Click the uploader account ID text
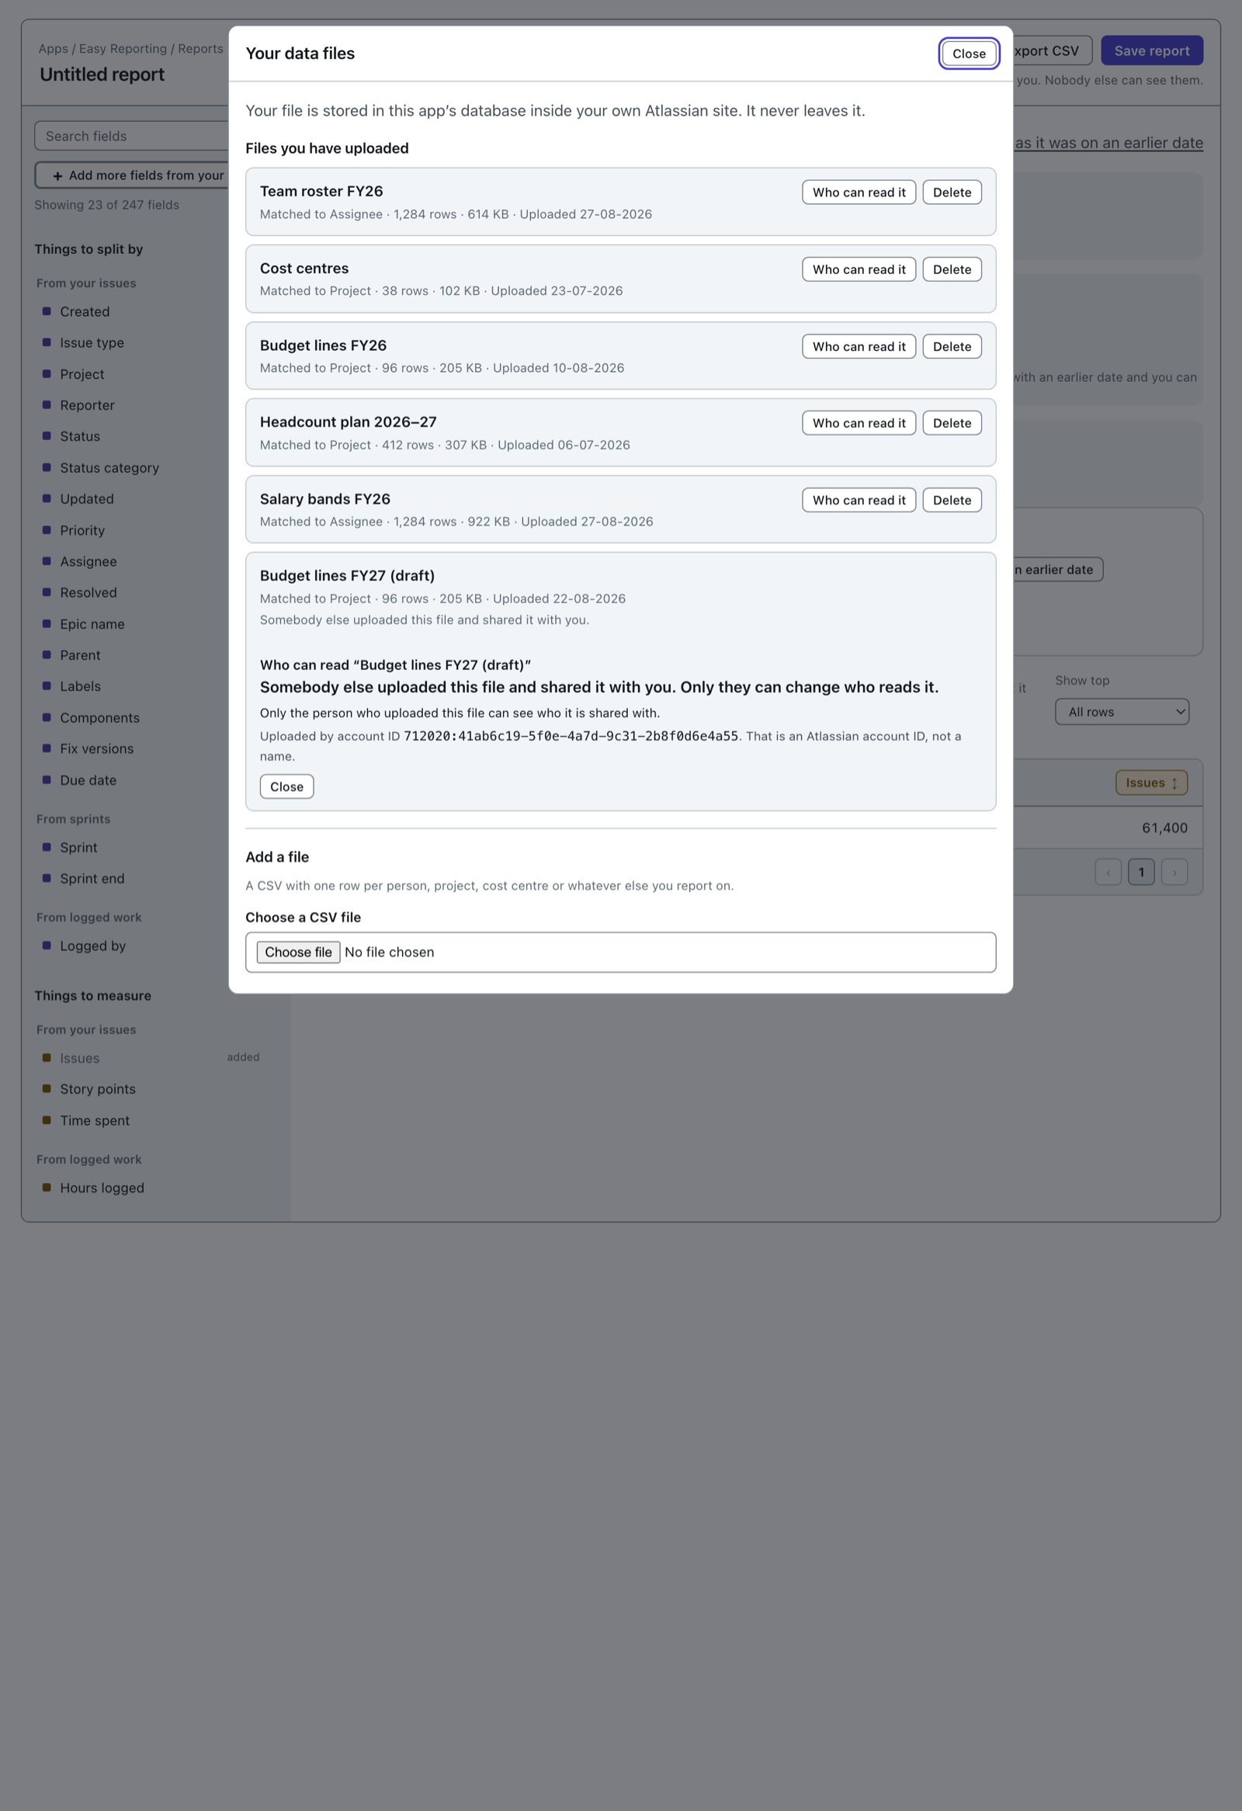Viewport: 1242px width, 1811px height. (x=571, y=736)
